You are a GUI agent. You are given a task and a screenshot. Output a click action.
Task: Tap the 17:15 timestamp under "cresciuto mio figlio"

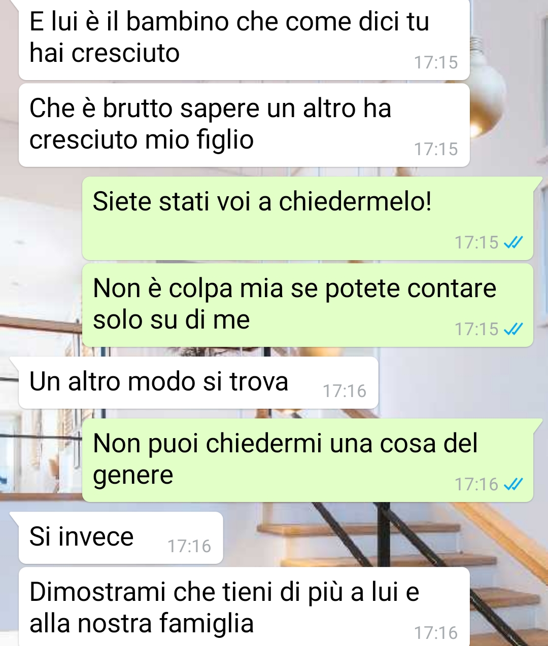click(x=436, y=149)
